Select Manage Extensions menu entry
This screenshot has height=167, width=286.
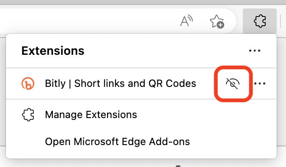141,115
